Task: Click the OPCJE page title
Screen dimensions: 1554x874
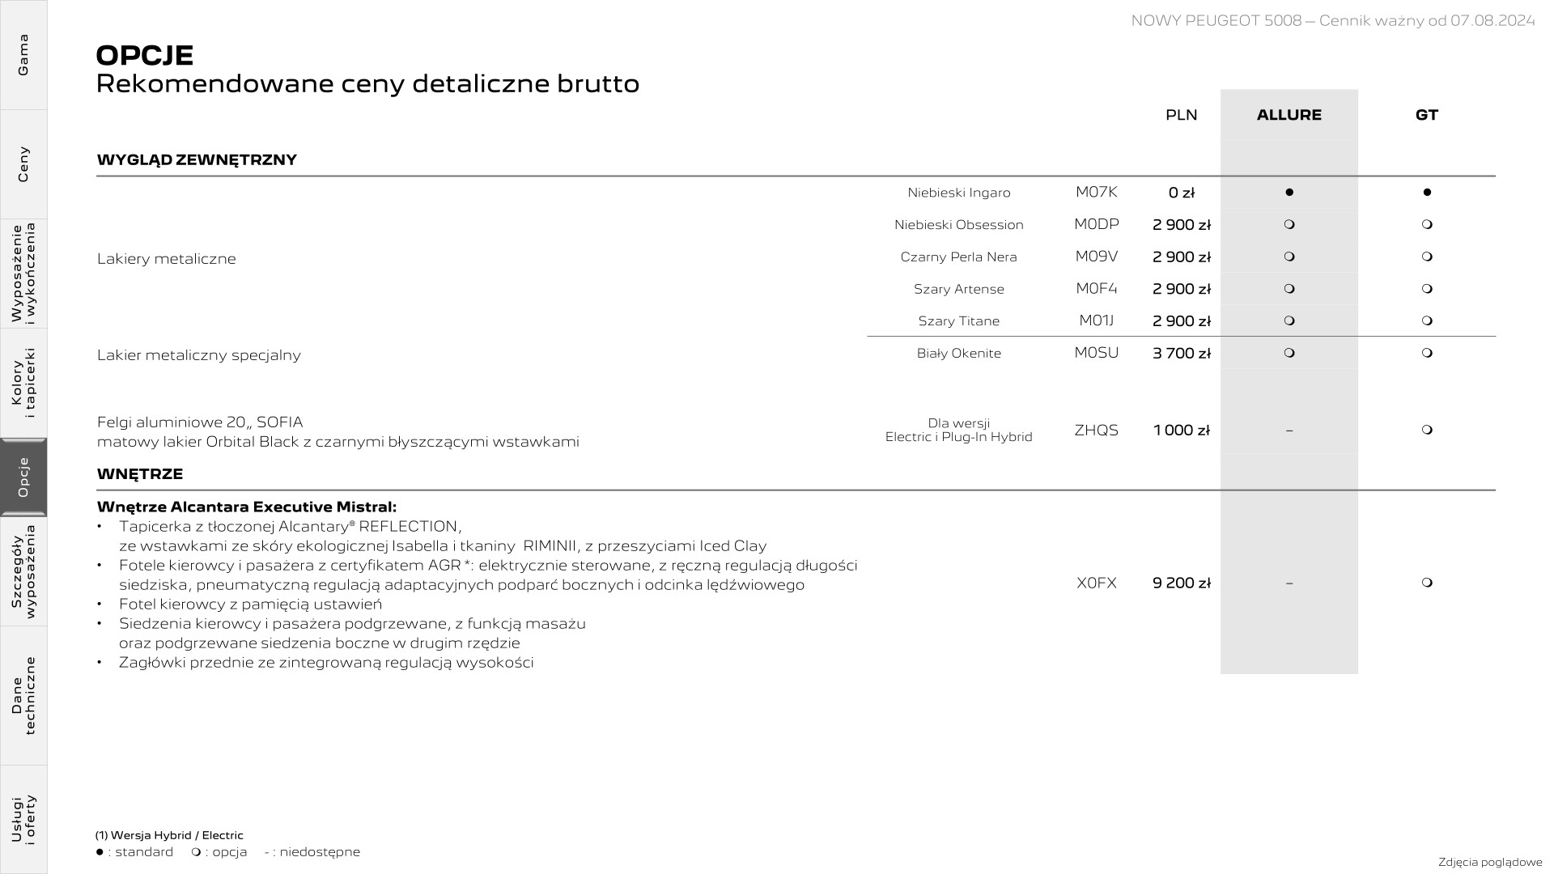Action: point(145,55)
